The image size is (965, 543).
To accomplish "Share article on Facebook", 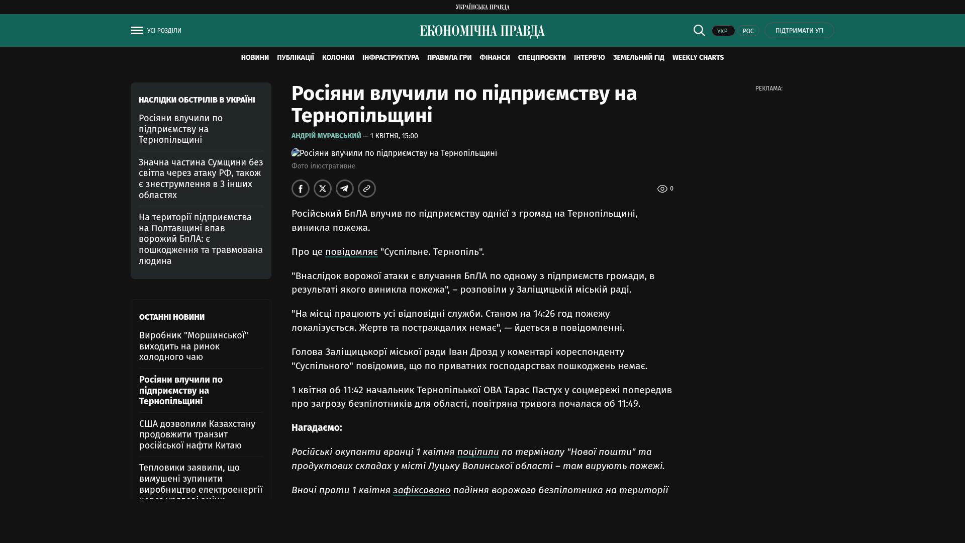I will point(301,189).
